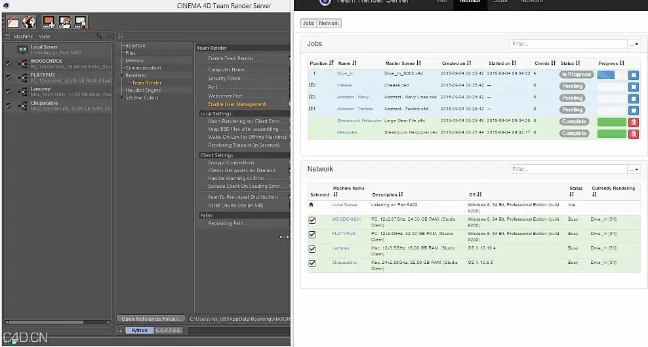Open the Machine menu

(x=23, y=36)
